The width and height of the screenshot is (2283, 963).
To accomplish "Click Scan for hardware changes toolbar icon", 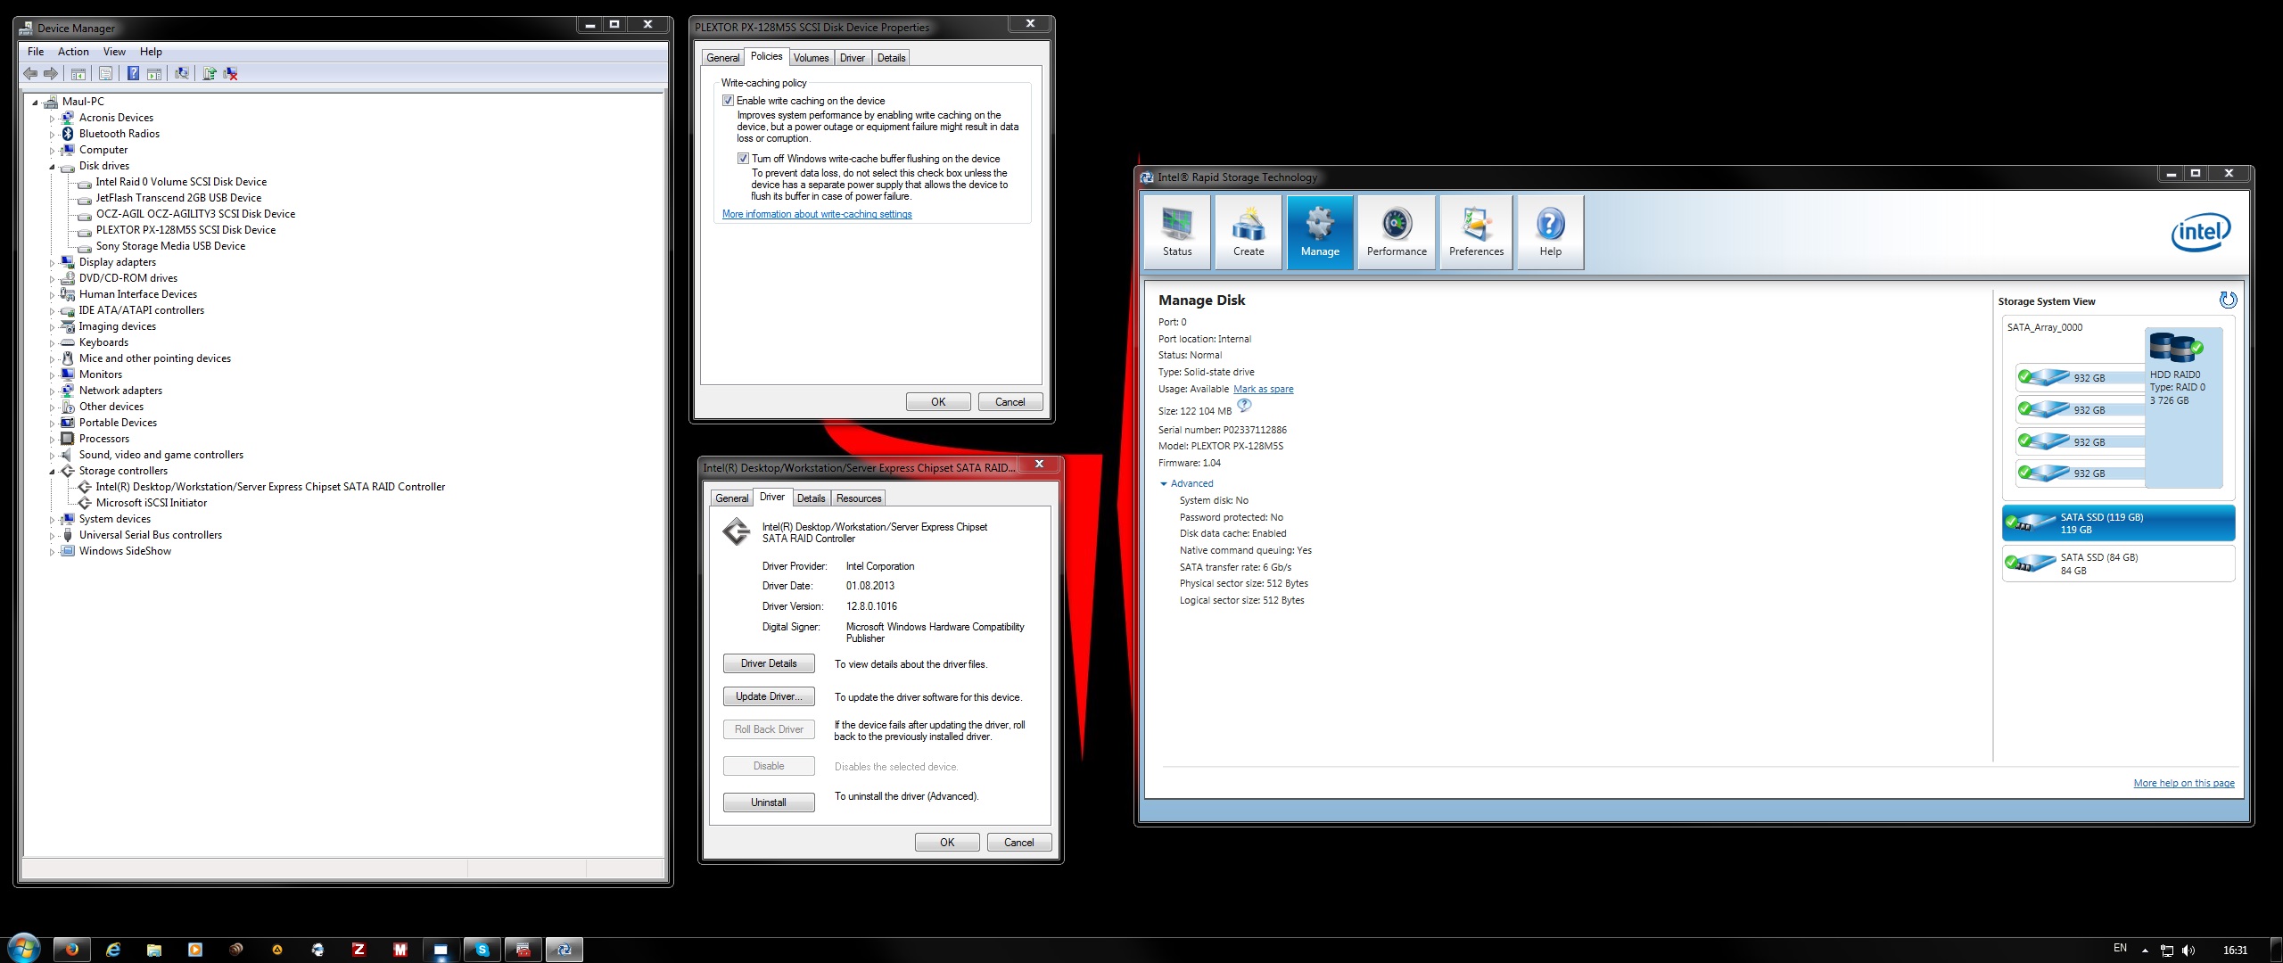I will (x=181, y=74).
